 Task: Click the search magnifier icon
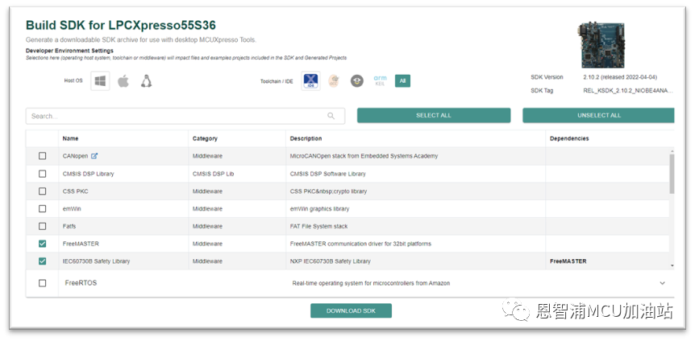(331, 116)
